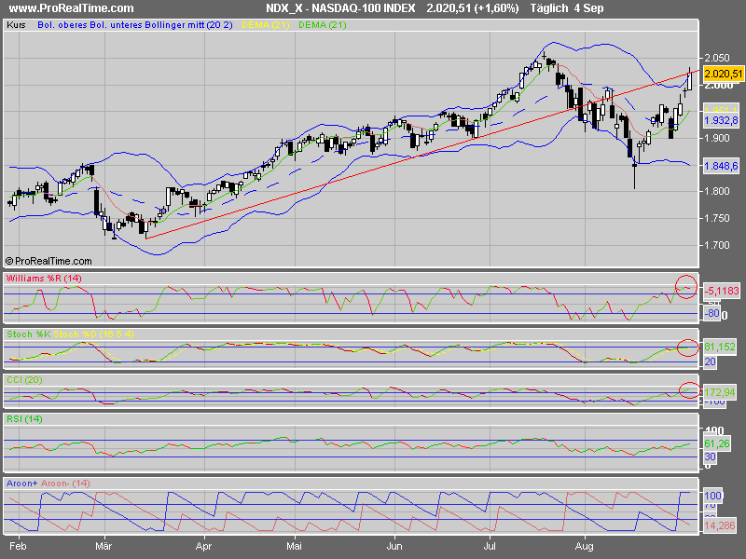Click the Kurs legend label
This screenshot has height=559, width=746.
pos(16,25)
